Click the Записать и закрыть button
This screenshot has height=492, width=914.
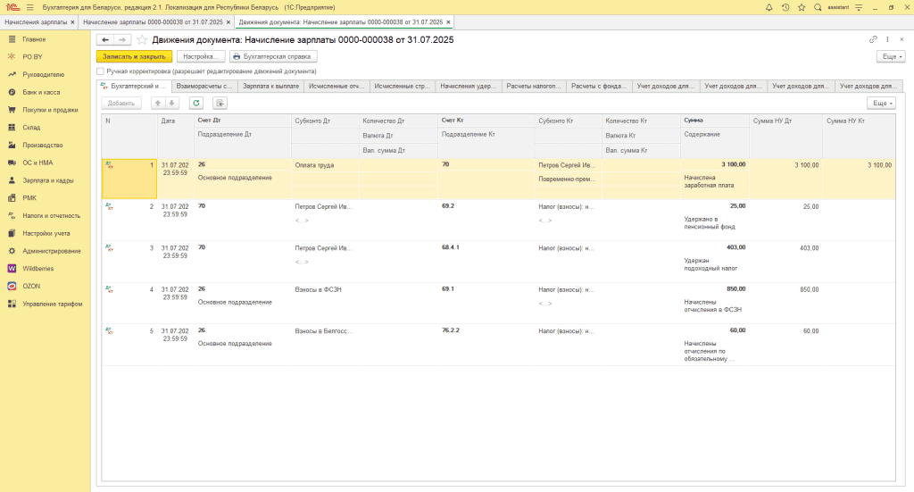(x=134, y=56)
